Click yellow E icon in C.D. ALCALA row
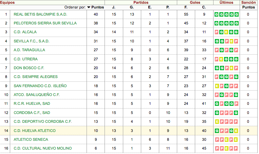 (x=226, y=32)
